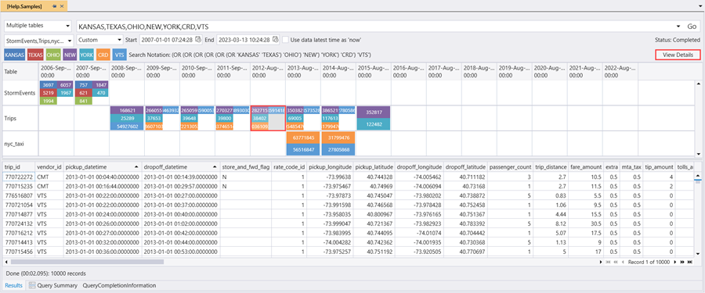Open the Multiple tables dropdown

(38, 26)
